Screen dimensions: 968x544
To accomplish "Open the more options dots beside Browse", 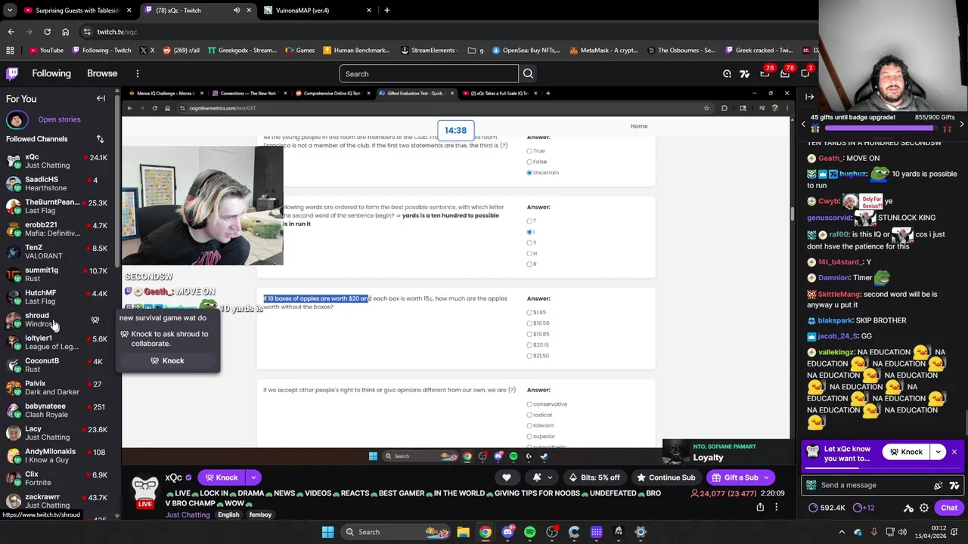I will 138,74.
